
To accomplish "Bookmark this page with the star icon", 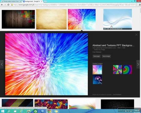I will click(136, 5).
